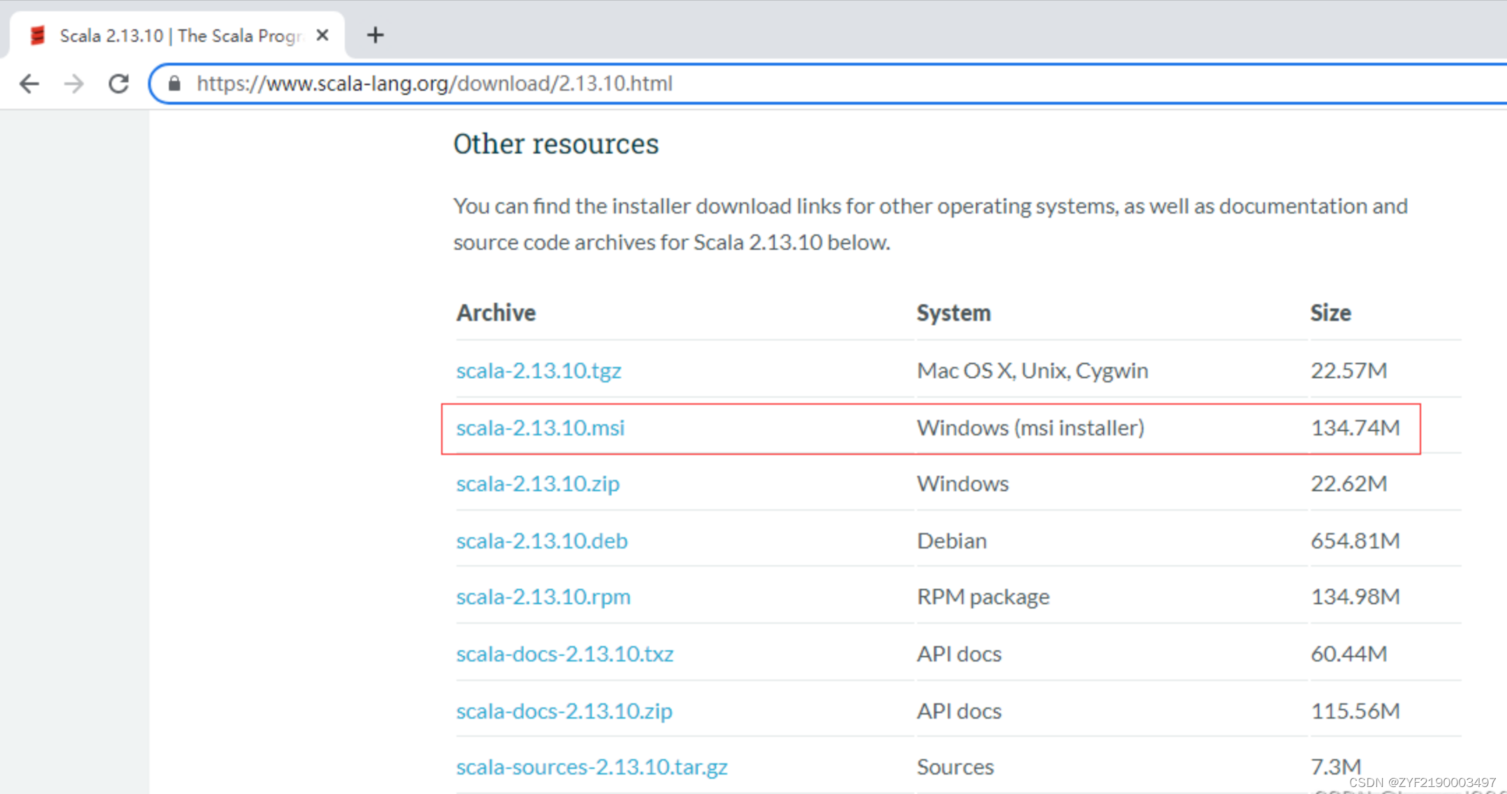Click the Archive column header
Screen dimensions: 1507x794
tap(496, 313)
